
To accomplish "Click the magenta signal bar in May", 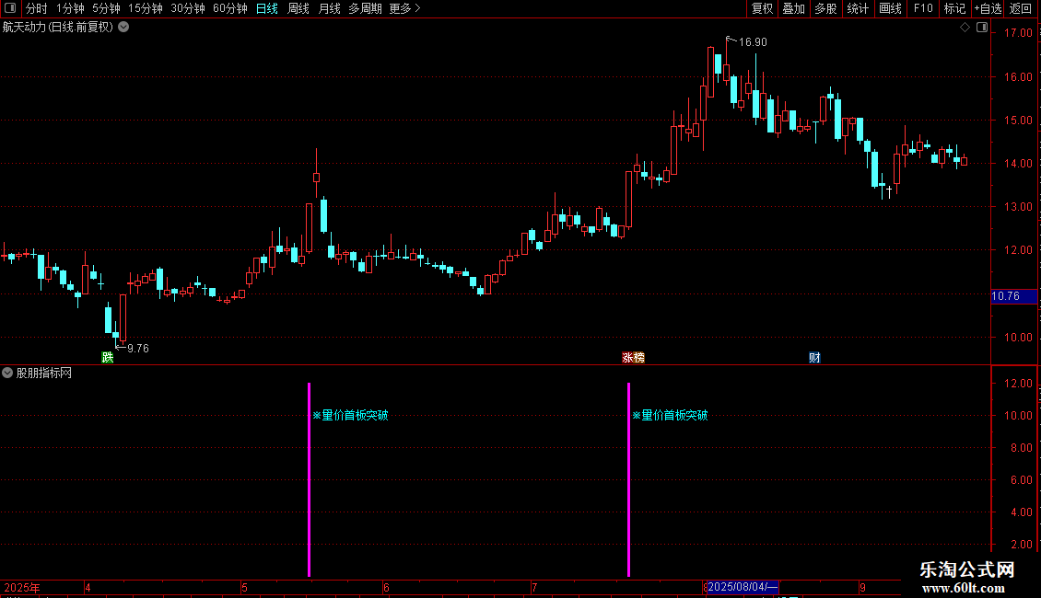I will [309, 479].
